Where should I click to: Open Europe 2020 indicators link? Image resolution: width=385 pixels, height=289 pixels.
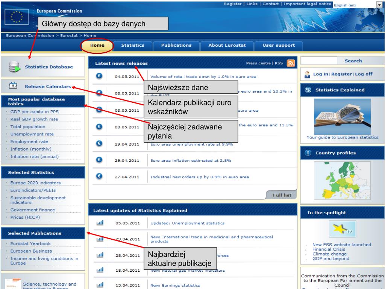coord(35,183)
